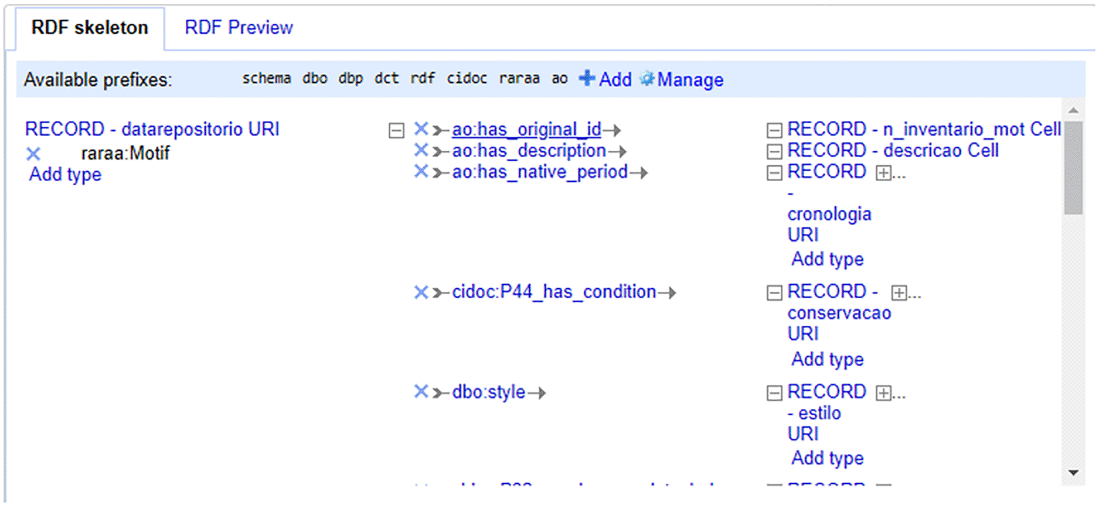The height and width of the screenshot is (507, 1101).
Task: Add type to estilo URI node
Action: pos(828,458)
